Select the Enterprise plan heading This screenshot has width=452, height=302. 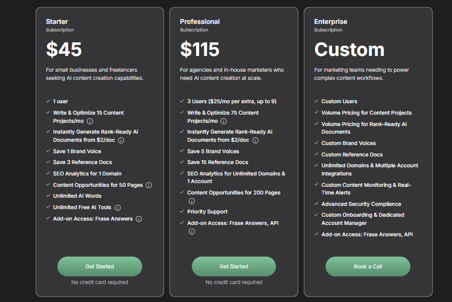point(331,22)
